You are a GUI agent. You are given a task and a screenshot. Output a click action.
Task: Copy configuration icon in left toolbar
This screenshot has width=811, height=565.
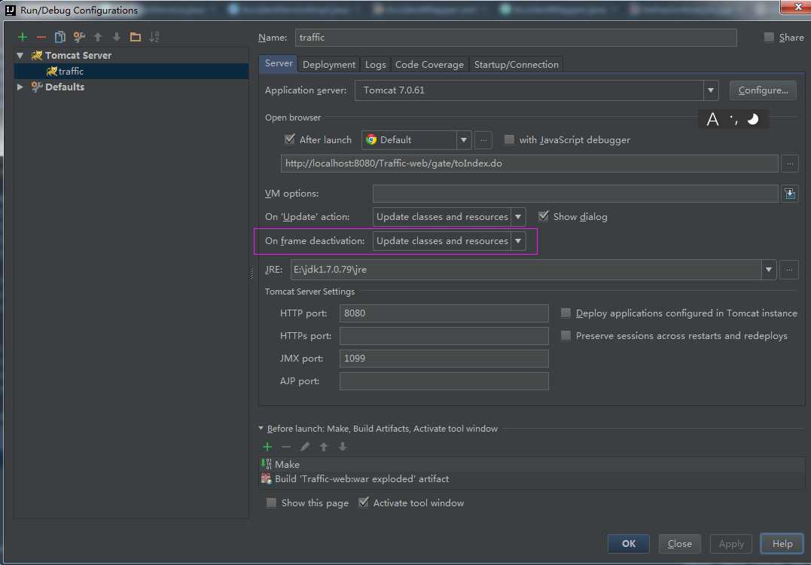[x=60, y=37]
